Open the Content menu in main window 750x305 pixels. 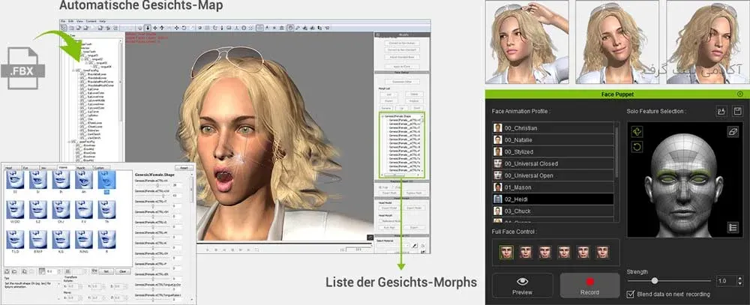click(x=91, y=22)
